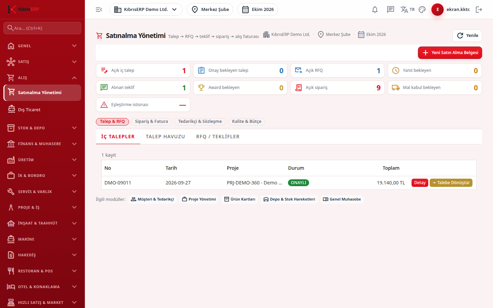Click Talebe Dönüştür for DMO-09011
493x308 pixels.
(451, 183)
